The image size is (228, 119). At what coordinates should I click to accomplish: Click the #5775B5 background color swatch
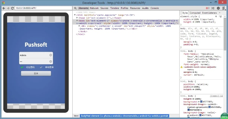[x=202, y=102]
